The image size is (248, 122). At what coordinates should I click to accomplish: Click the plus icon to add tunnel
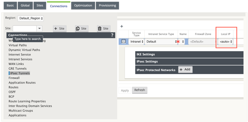coord(122,26)
